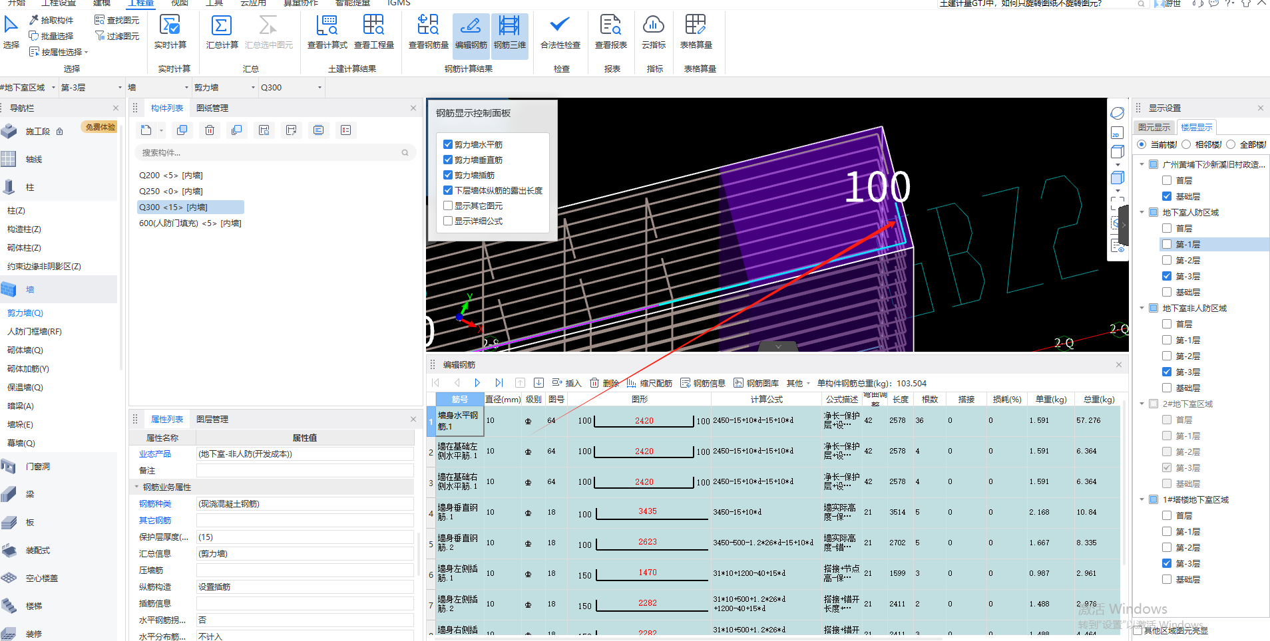Click the 搜索构件 search field

276,152
